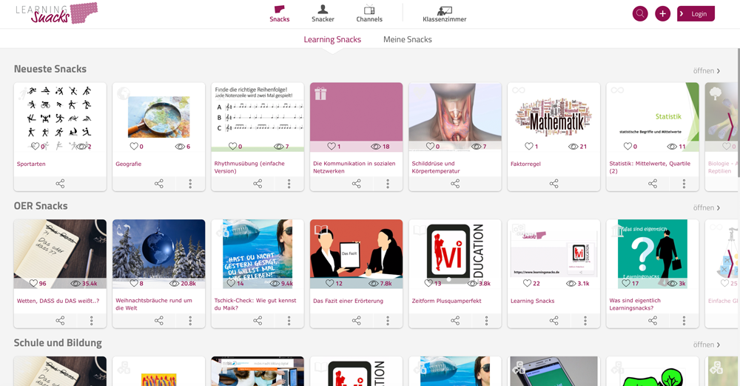Click the plus button to create a snack

coord(662,13)
